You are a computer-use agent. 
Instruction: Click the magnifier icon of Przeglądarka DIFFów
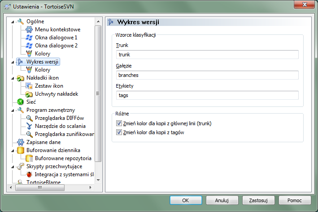pyautogui.click(x=29, y=118)
